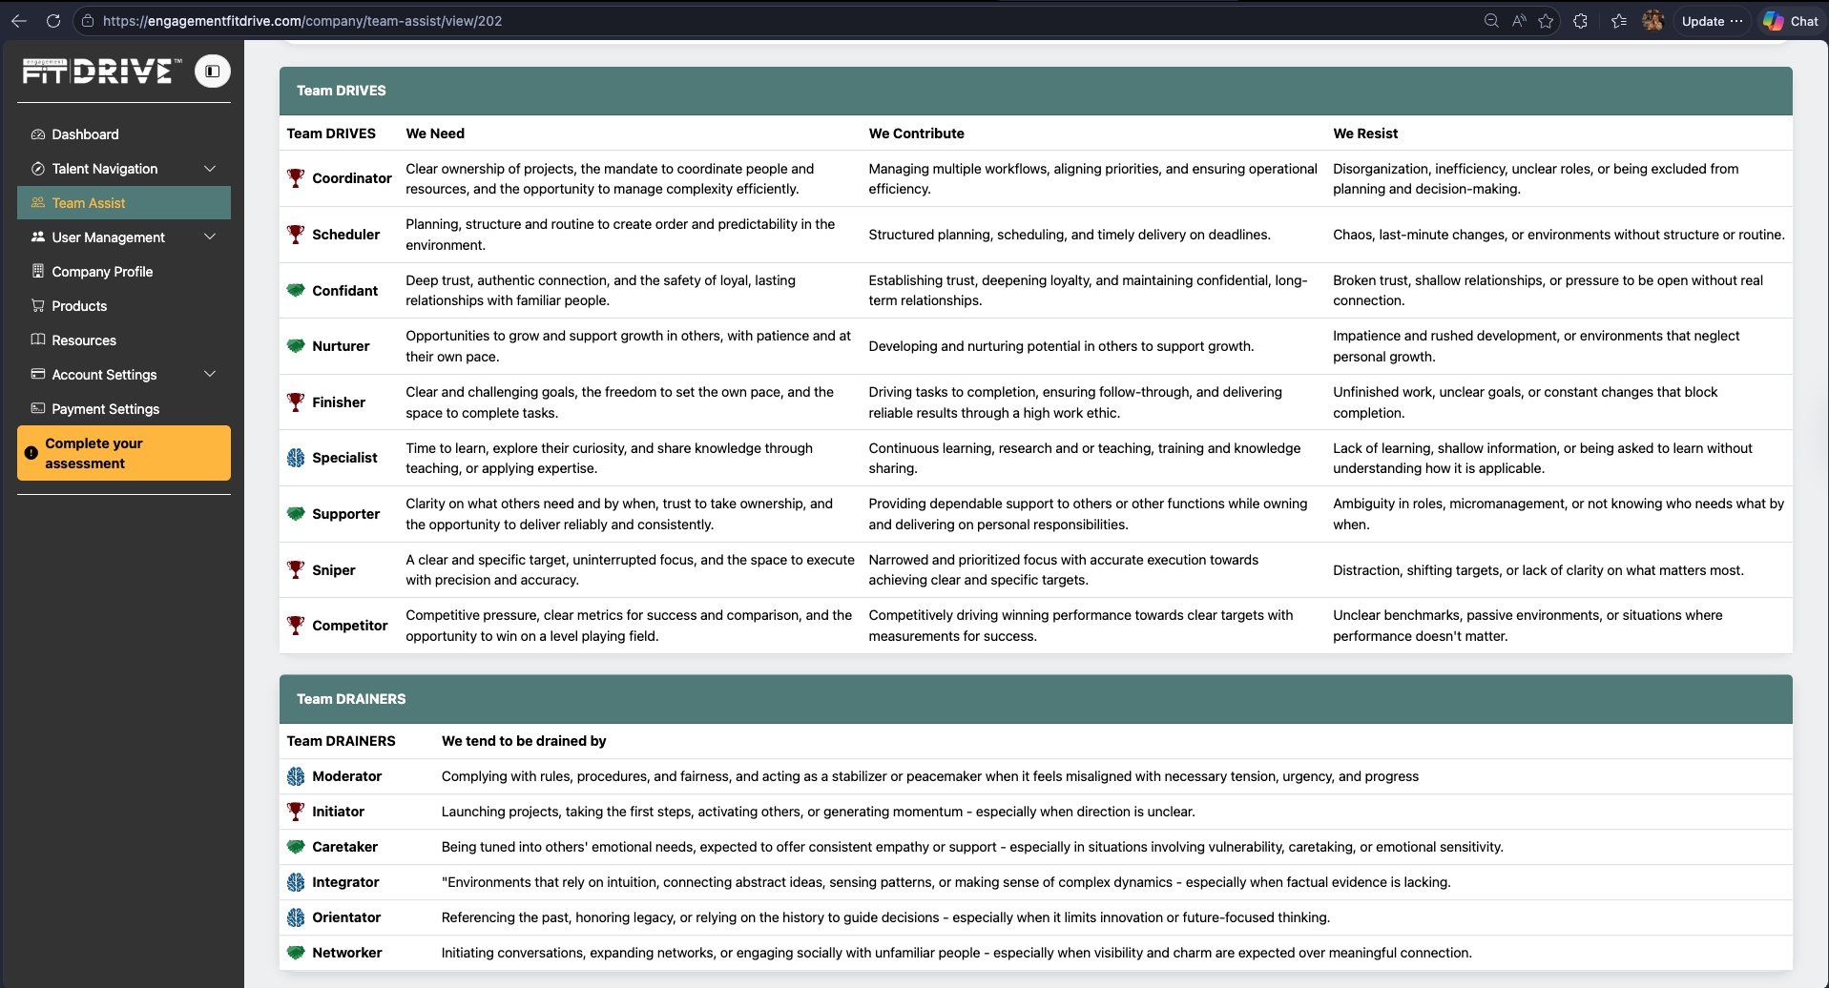Bookmark this page with the star icon

[x=1547, y=21]
